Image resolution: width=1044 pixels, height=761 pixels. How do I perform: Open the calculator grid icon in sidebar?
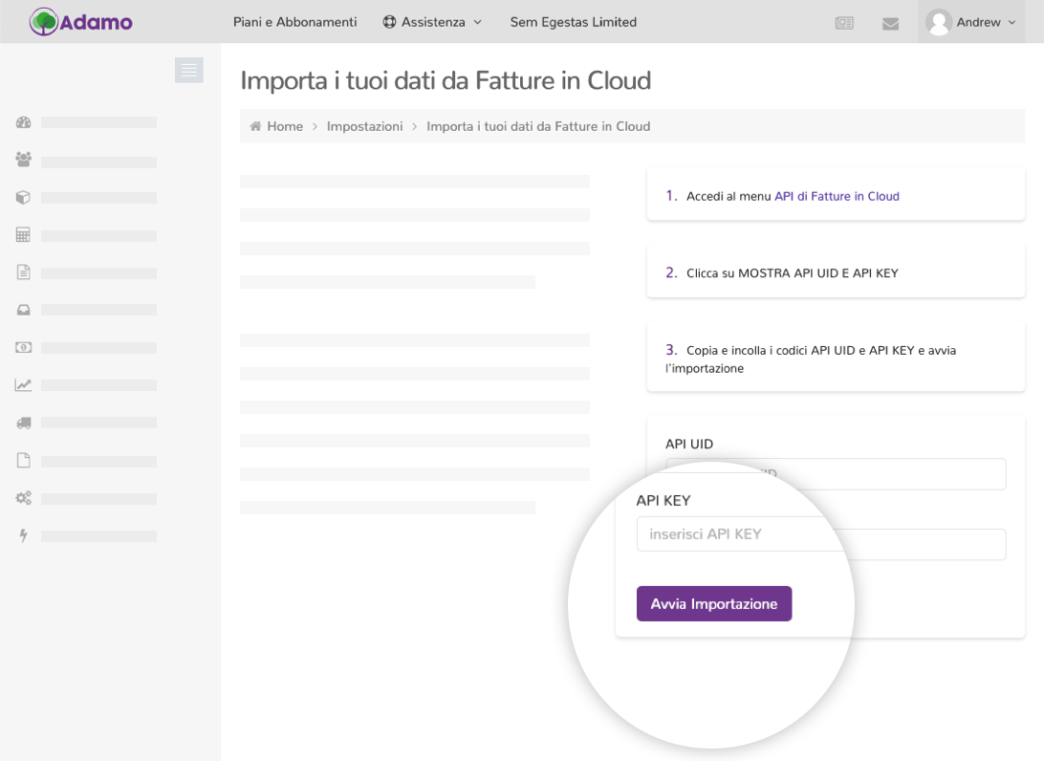tap(23, 235)
